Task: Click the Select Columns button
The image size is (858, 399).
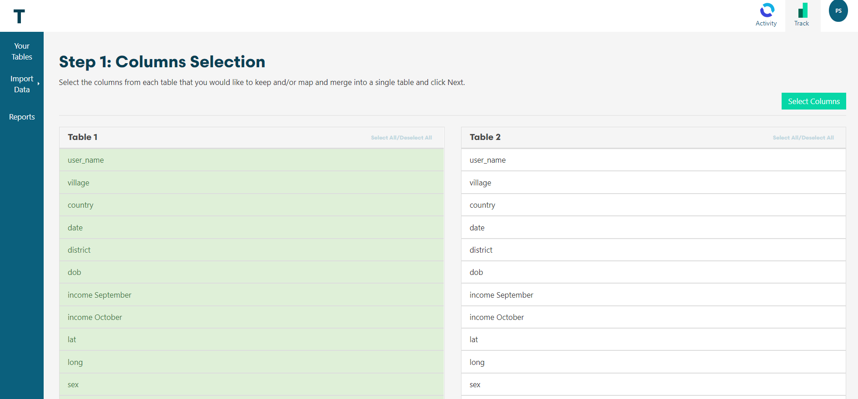Action: [x=813, y=101]
